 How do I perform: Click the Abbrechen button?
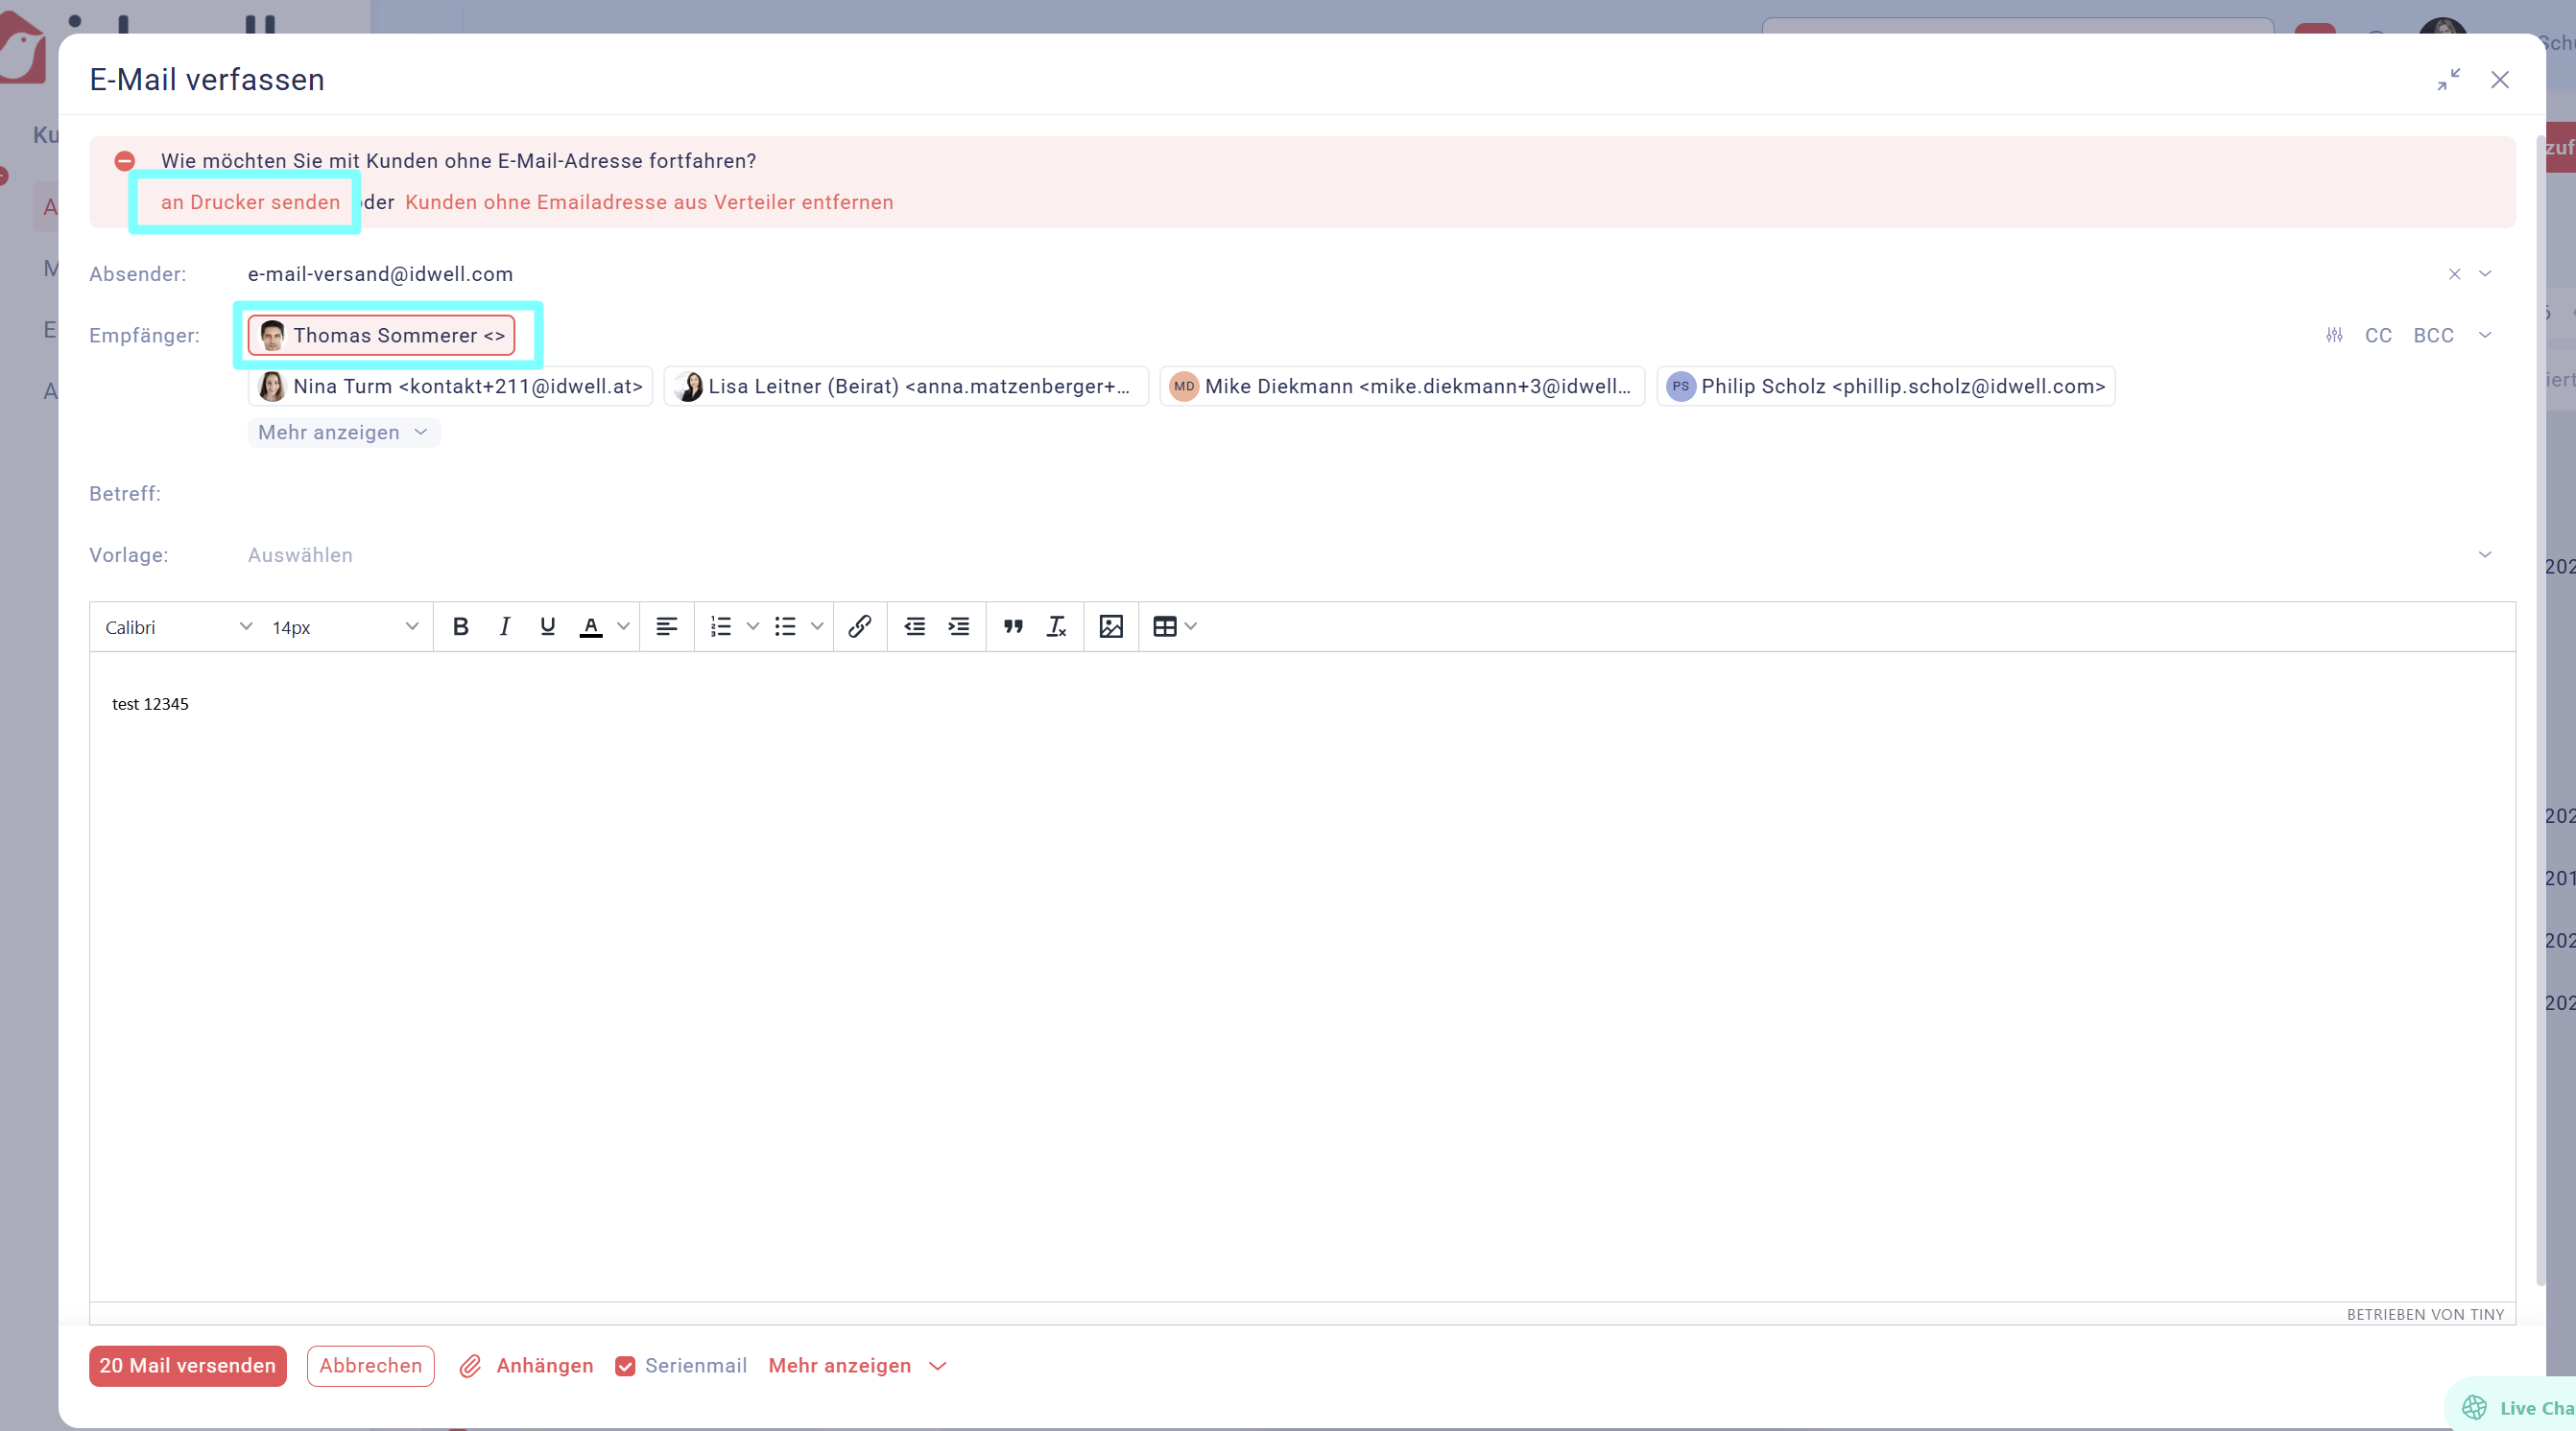pyautogui.click(x=370, y=1366)
